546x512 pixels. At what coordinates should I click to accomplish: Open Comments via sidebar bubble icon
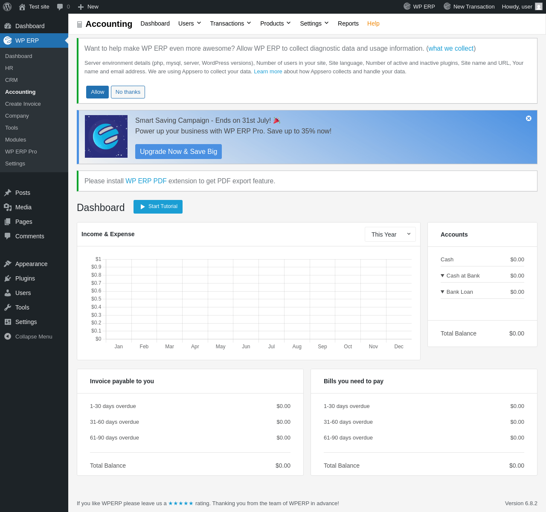click(8, 236)
